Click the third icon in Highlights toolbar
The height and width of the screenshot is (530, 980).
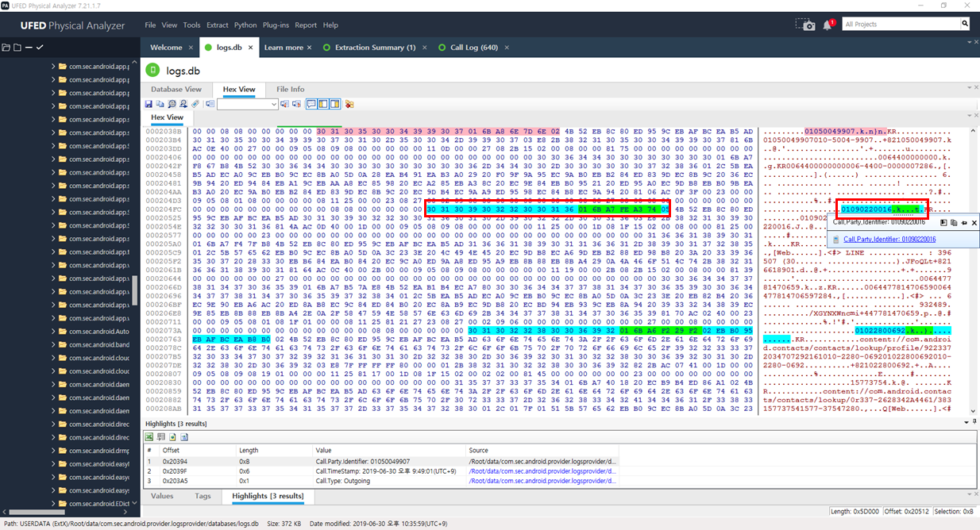172,437
